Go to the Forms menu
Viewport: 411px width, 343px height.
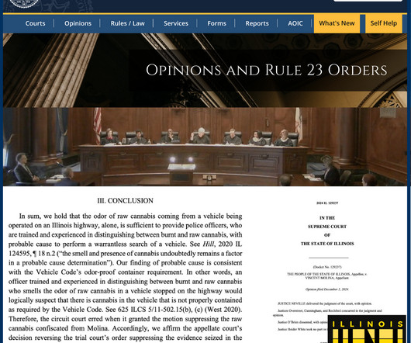coord(216,23)
